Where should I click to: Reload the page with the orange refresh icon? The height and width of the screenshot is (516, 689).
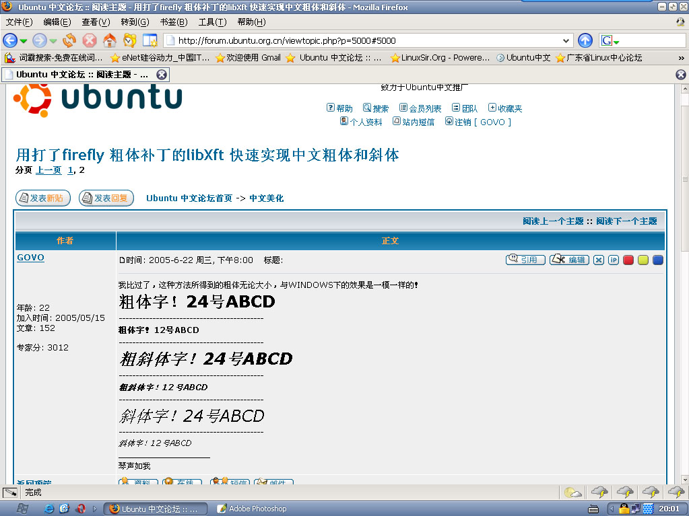point(69,40)
